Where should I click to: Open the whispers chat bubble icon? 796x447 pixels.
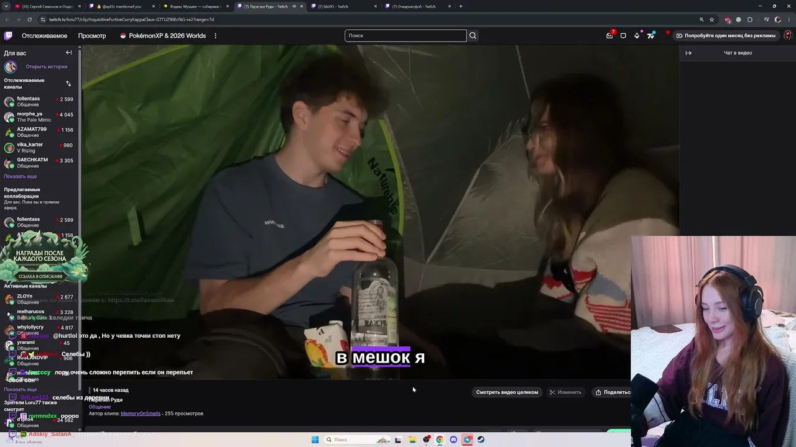[623, 35]
